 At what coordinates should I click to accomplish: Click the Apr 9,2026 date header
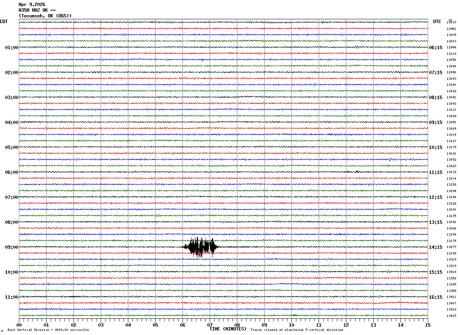click(x=32, y=5)
